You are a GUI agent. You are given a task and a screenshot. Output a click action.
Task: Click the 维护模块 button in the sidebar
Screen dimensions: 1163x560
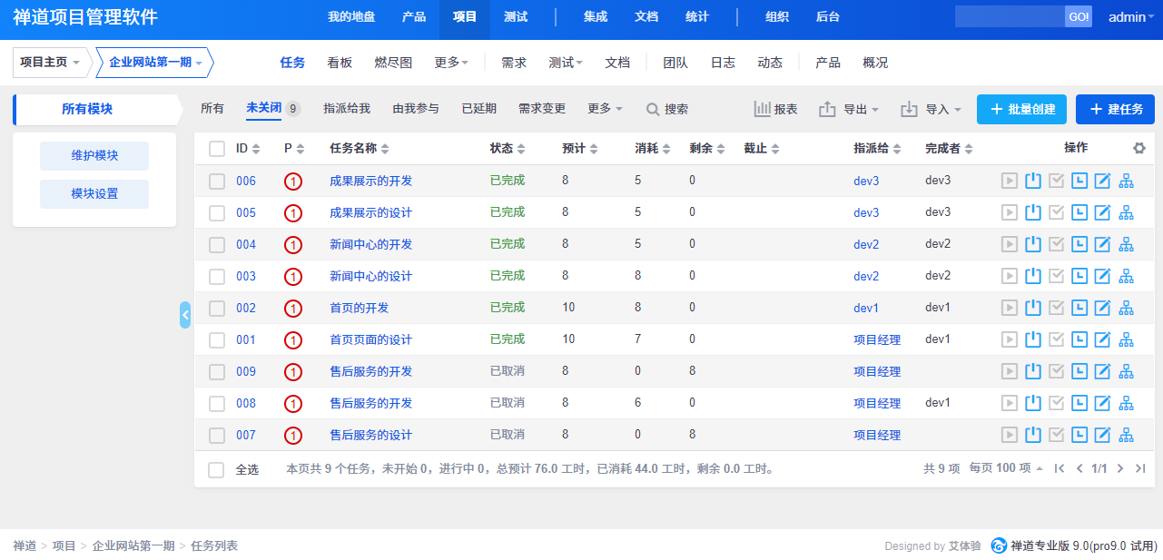[x=94, y=156]
